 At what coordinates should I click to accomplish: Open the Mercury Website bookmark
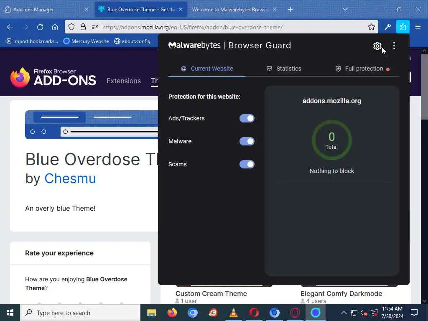(86, 41)
